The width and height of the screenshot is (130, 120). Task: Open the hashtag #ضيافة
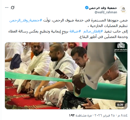click(75, 31)
